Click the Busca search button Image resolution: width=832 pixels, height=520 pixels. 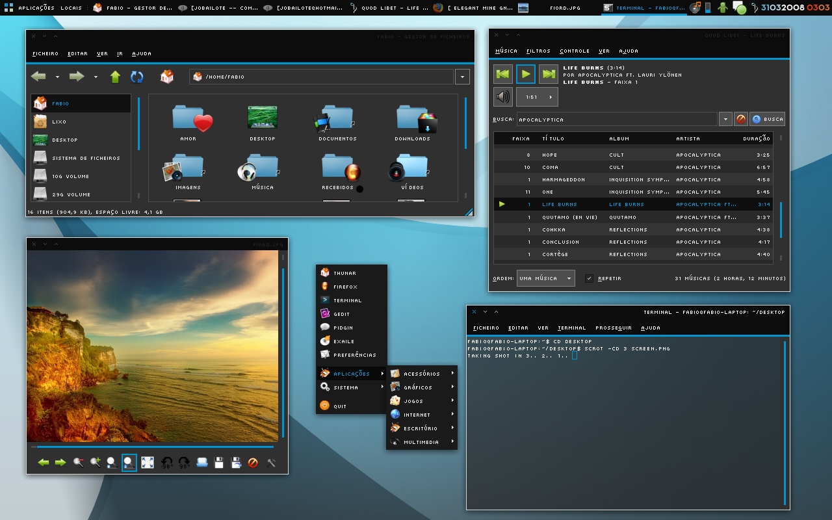click(767, 119)
